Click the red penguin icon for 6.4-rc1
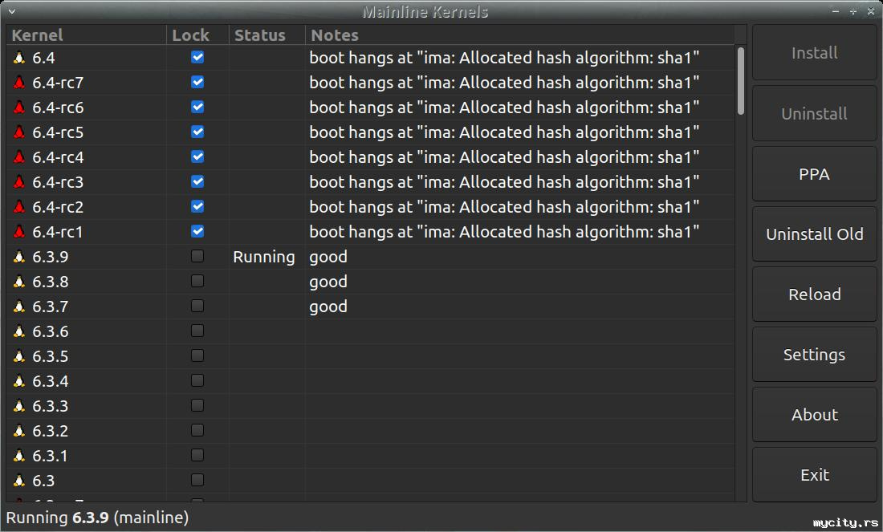Image resolution: width=883 pixels, height=532 pixels. coord(19,232)
